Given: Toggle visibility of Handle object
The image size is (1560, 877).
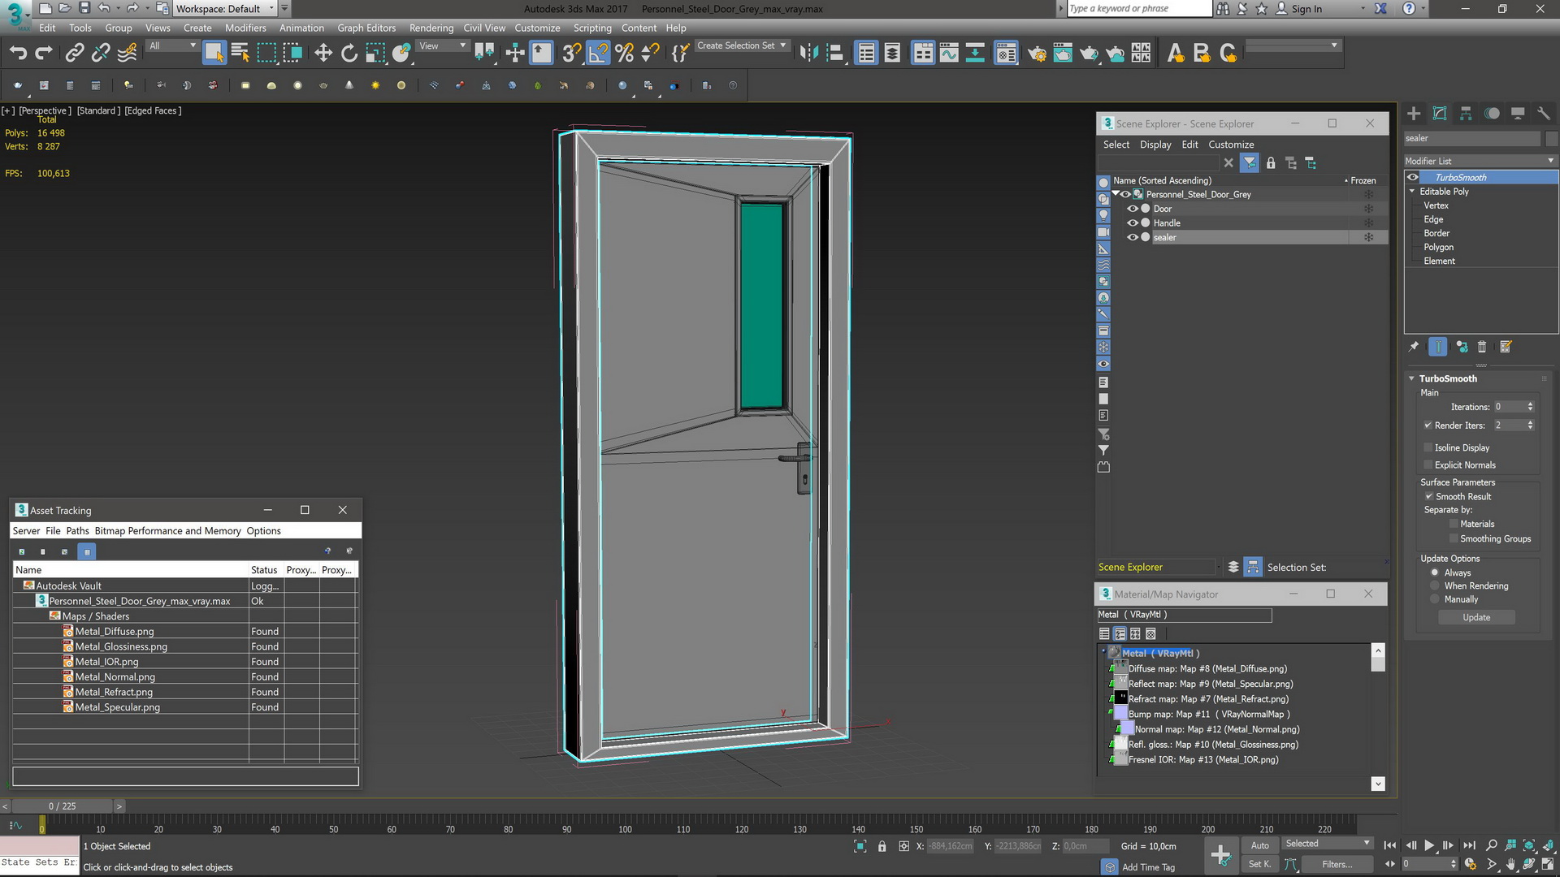Looking at the screenshot, I should click(x=1133, y=222).
